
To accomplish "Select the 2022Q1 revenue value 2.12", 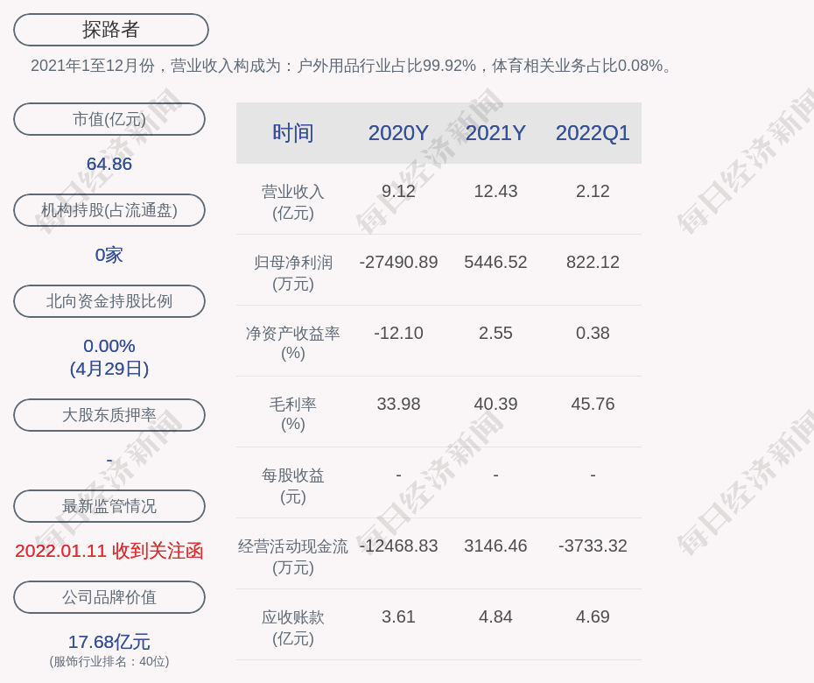I will (593, 191).
